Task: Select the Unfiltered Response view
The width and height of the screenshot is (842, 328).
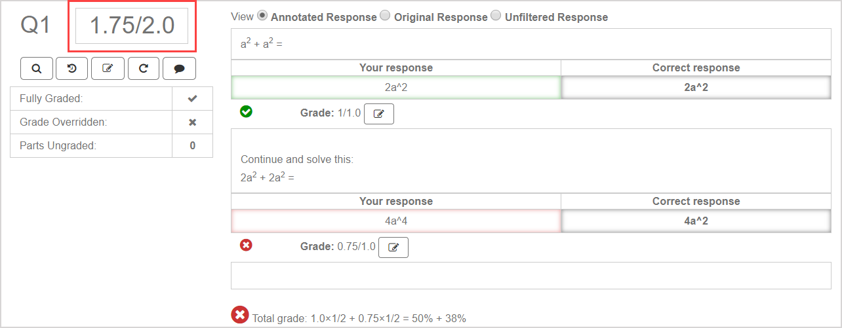Action: tap(496, 16)
